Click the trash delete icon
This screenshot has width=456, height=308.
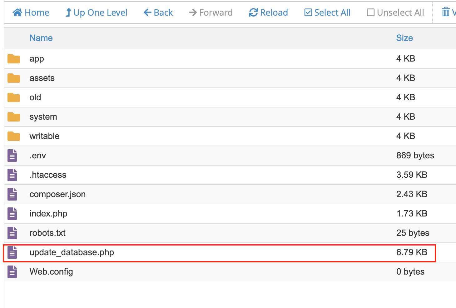tap(446, 12)
